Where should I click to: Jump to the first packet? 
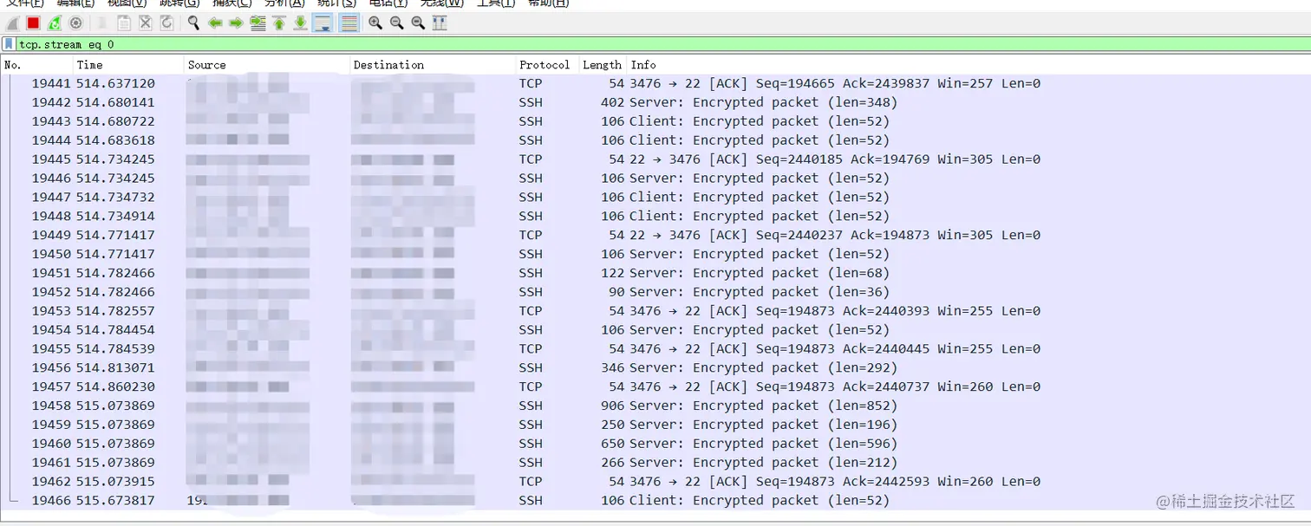pyautogui.click(x=279, y=23)
